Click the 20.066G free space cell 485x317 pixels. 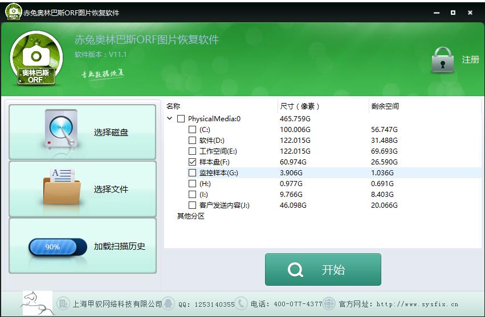click(384, 205)
